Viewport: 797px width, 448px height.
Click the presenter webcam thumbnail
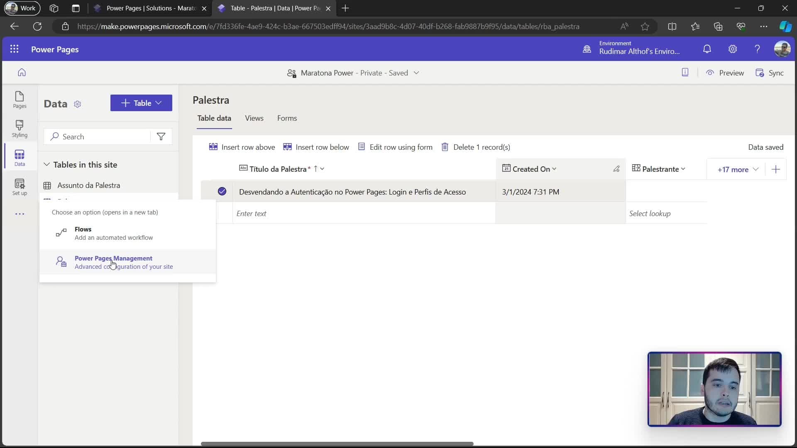[x=714, y=389]
